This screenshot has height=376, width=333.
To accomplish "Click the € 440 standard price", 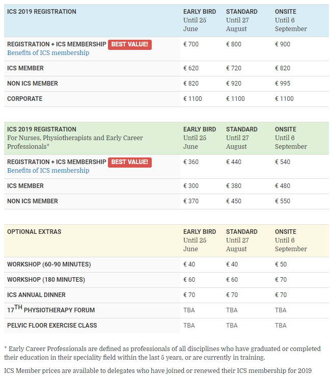I will (x=234, y=162).
